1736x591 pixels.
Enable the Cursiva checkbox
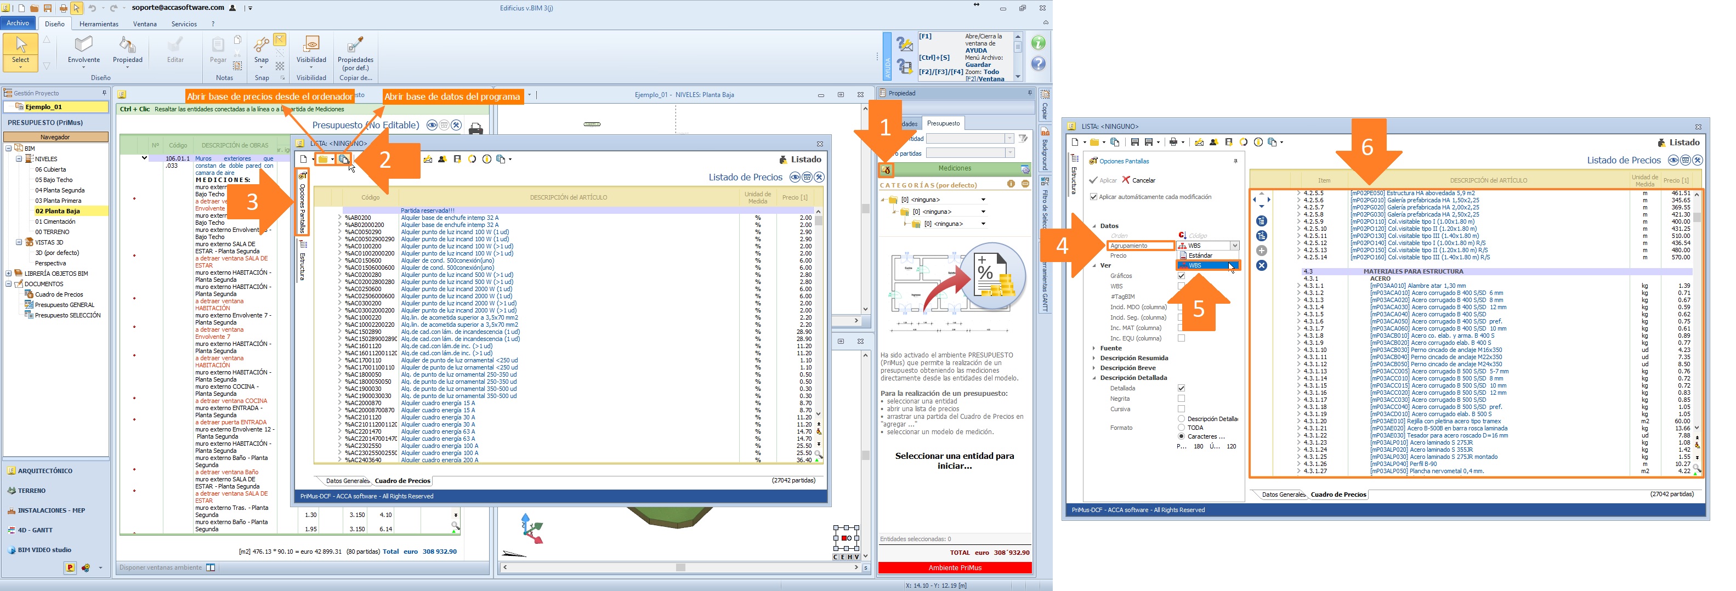1181,409
